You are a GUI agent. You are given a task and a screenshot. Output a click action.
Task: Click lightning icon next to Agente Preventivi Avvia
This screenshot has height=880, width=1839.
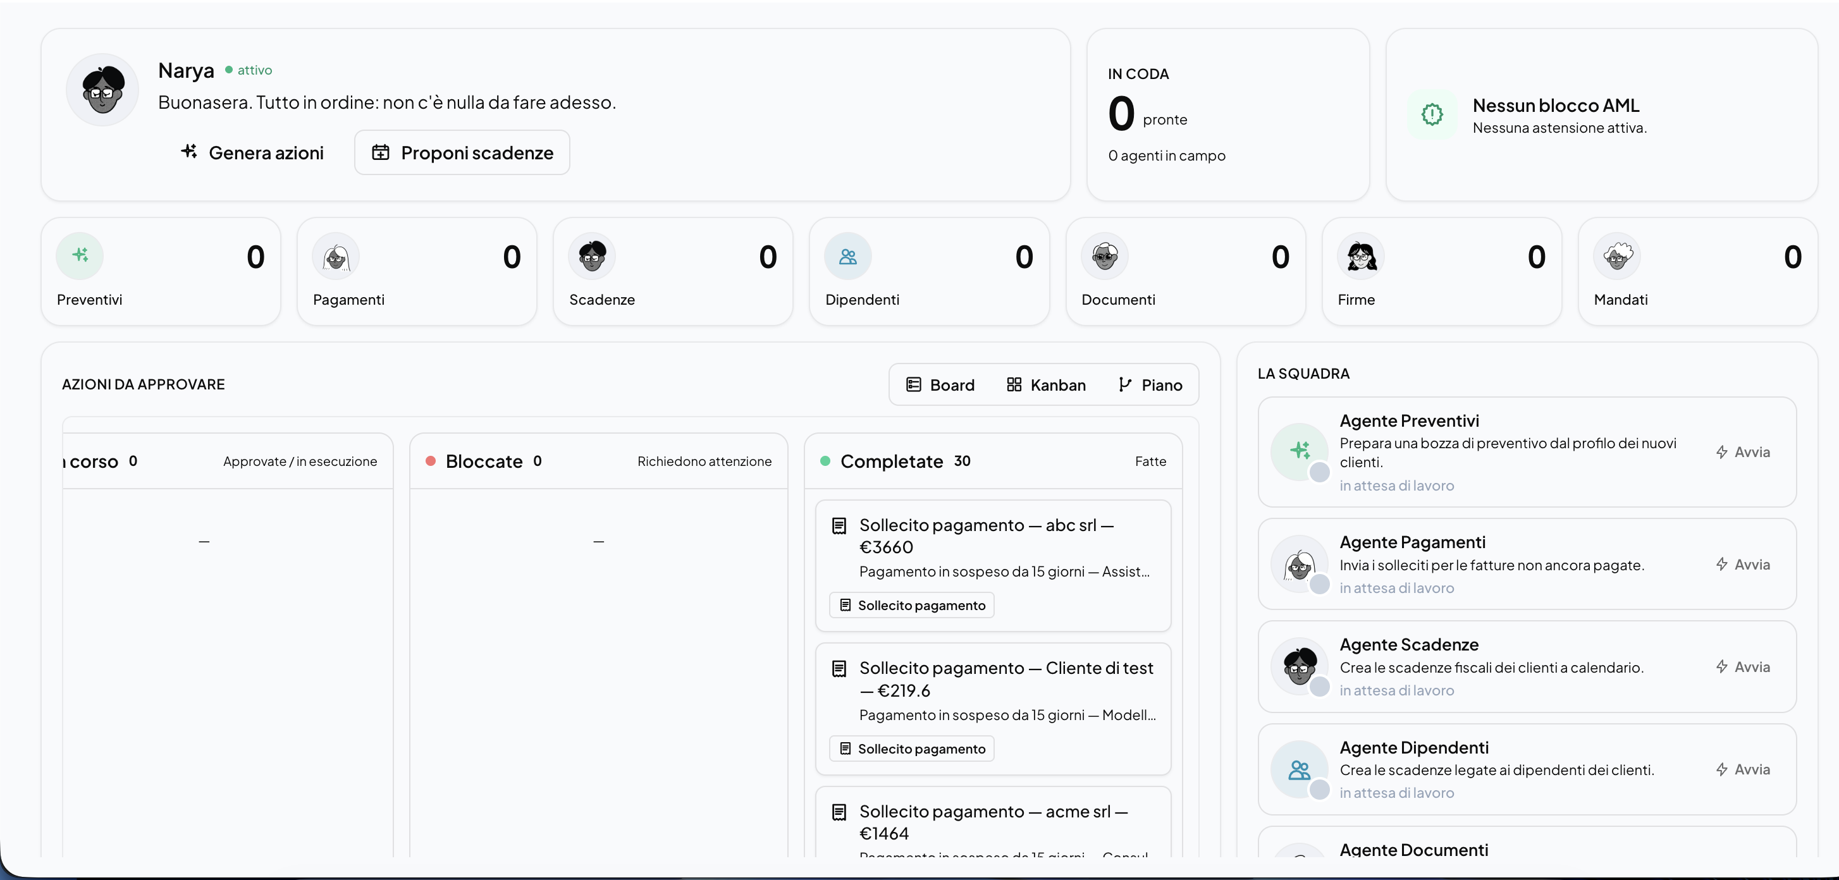coord(1722,452)
